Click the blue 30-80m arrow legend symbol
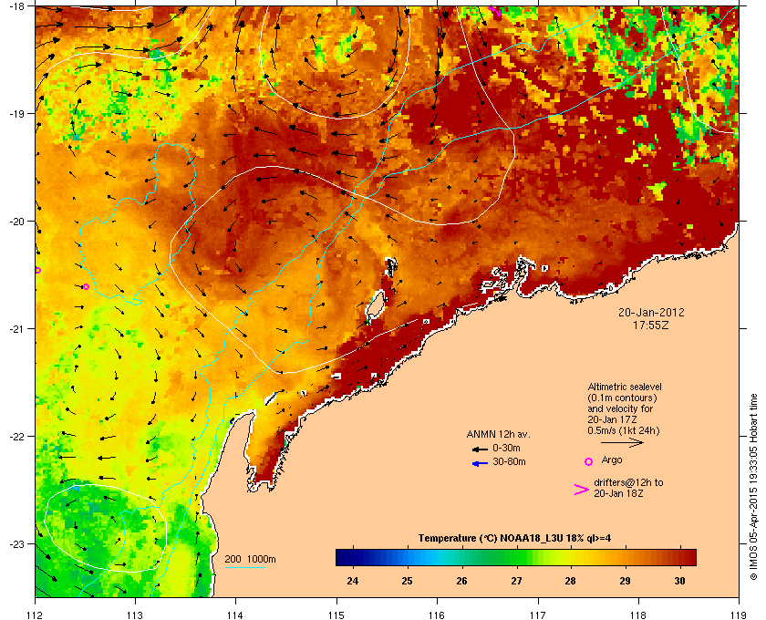Screen dimensions: 766x620 [x=480, y=463]
